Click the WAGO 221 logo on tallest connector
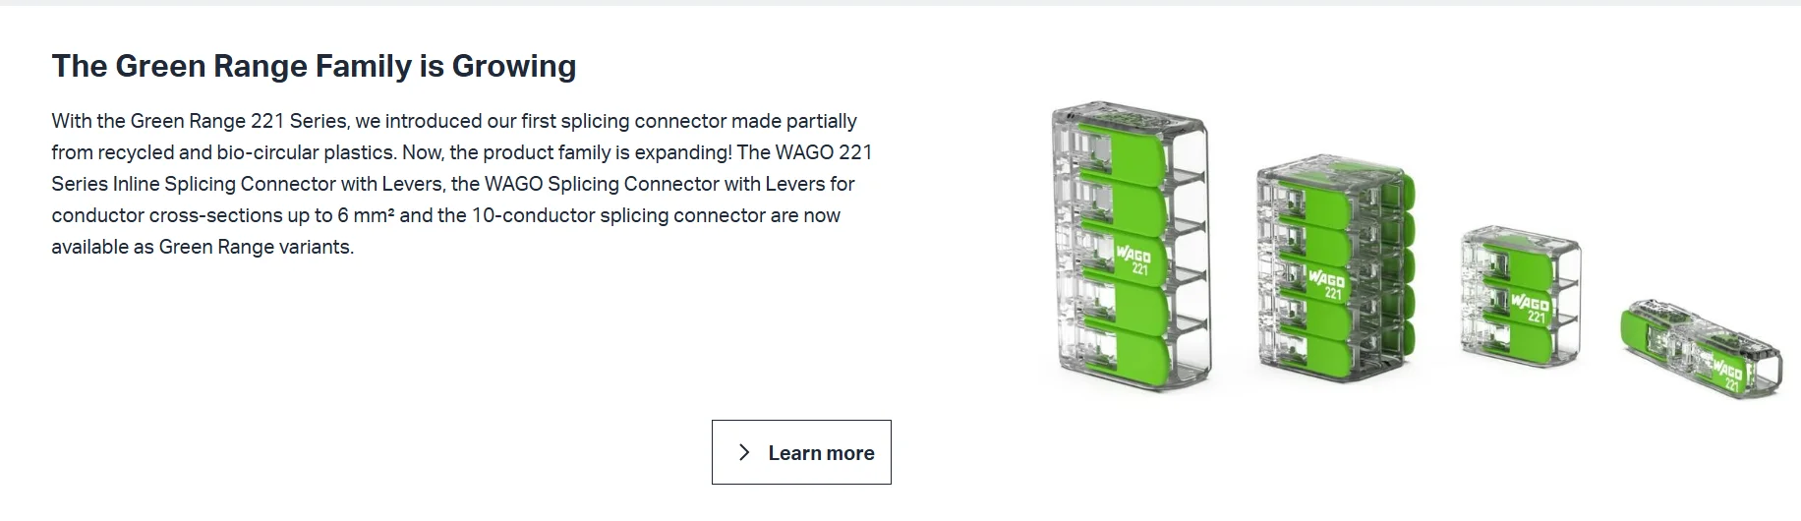The image size is (1801, 521). point(1133,260)
